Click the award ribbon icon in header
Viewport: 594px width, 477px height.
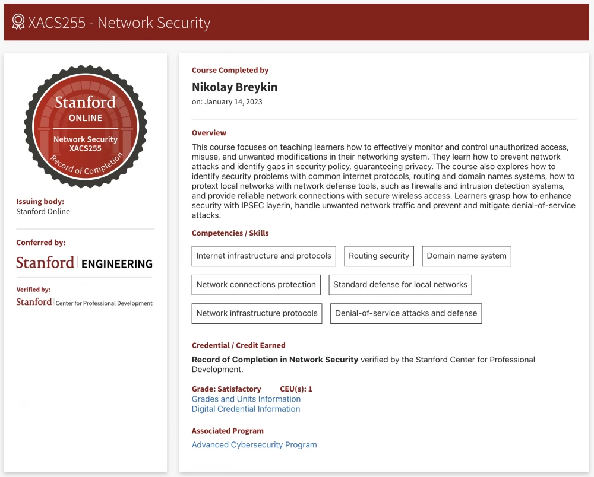pos(18,23)
